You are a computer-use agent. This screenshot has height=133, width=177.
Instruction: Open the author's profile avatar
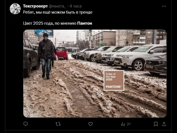15,9
